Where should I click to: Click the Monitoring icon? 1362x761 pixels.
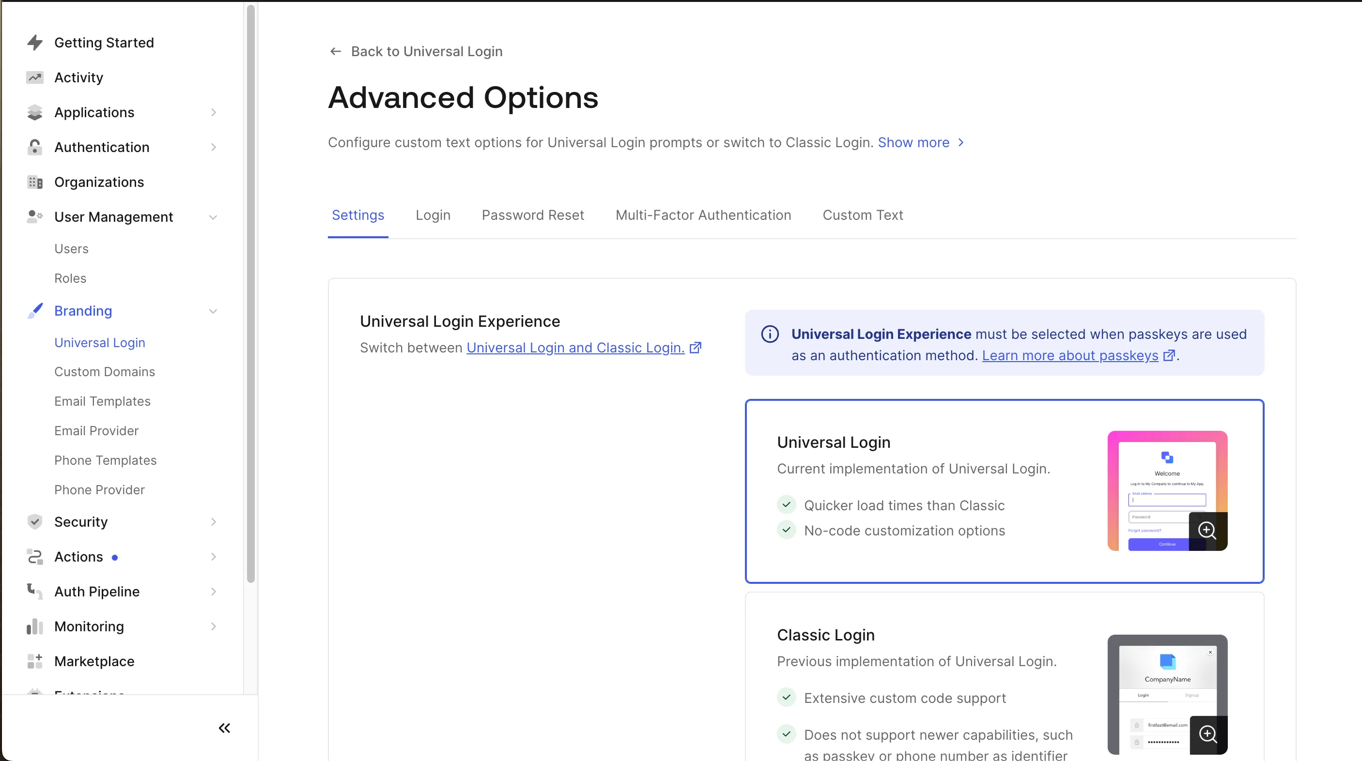pyautogui.click(x=34, y=626)
